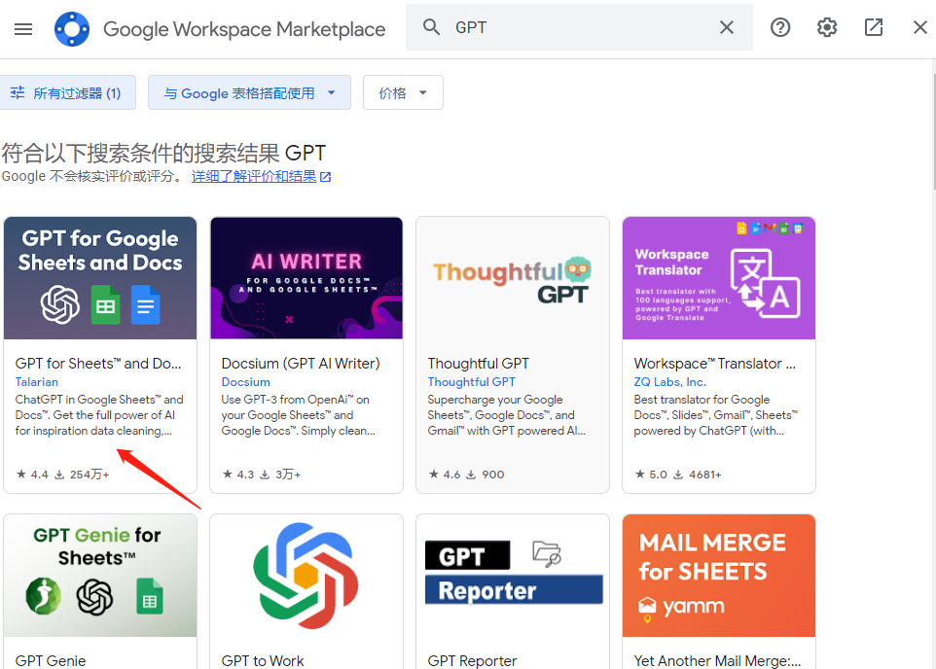This screenshot has width=936, height=669.
Task: Click the Use GPT-3 from OpenAI description
Action: pyautogui.click(x=299, y=415)
